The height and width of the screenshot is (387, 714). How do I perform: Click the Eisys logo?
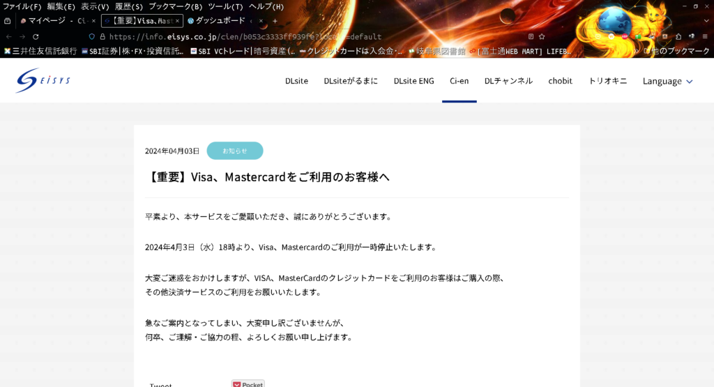click(x=43, y=80)
